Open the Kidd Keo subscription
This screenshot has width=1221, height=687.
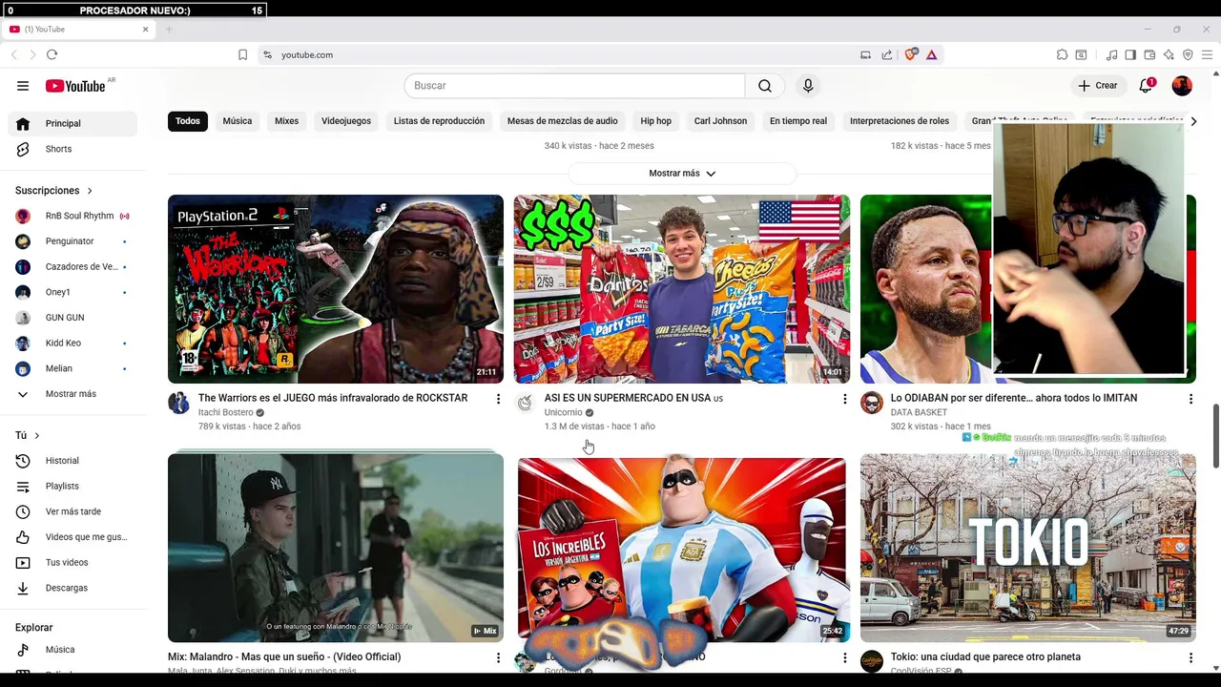tap(72, 343)
